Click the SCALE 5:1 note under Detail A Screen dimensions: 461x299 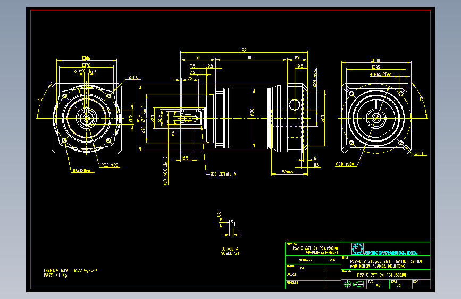[x=230, y=253]
